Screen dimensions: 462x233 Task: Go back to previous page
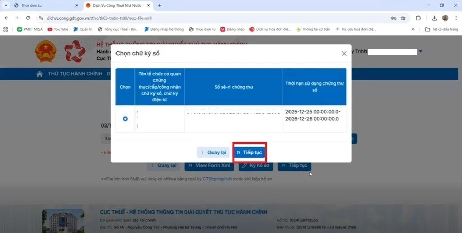(x=6, y=17)
